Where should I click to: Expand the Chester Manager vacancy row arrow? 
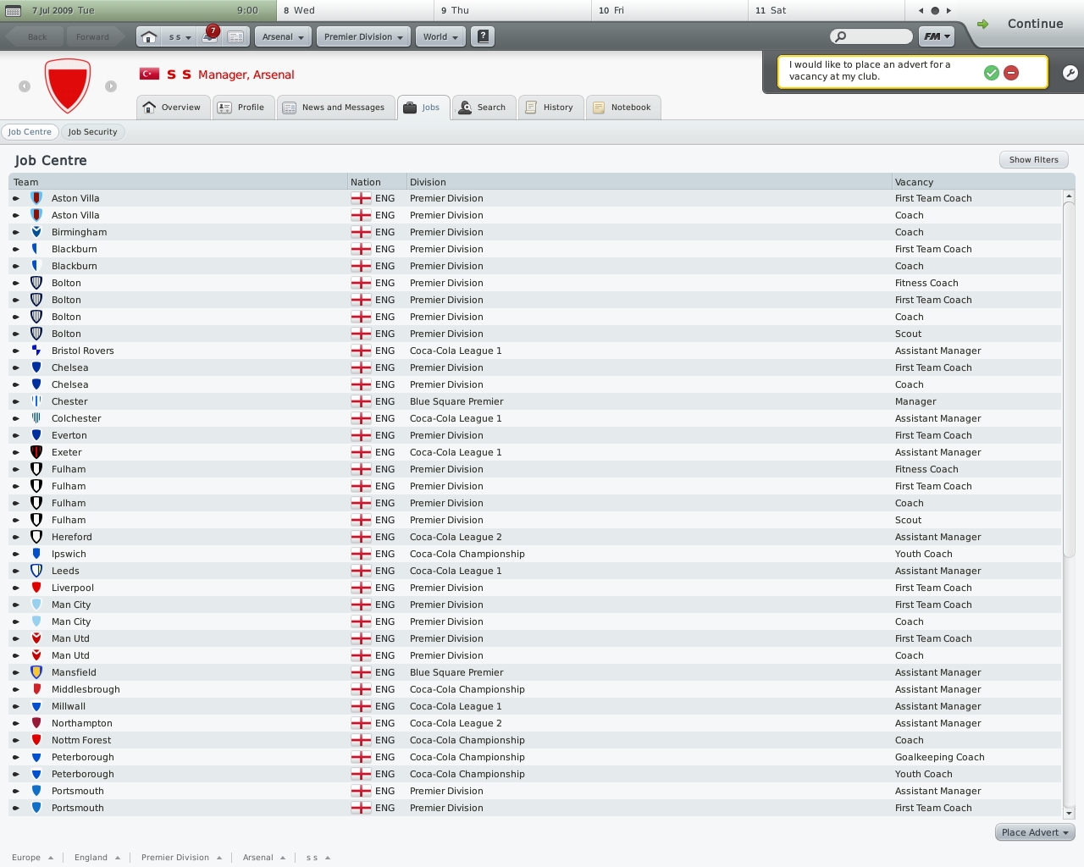[16, 401]
